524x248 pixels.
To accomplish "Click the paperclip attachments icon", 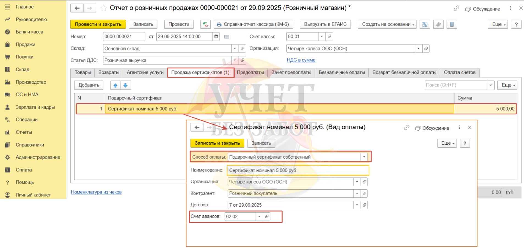I will pyautogui.click(x=438, y=24).
